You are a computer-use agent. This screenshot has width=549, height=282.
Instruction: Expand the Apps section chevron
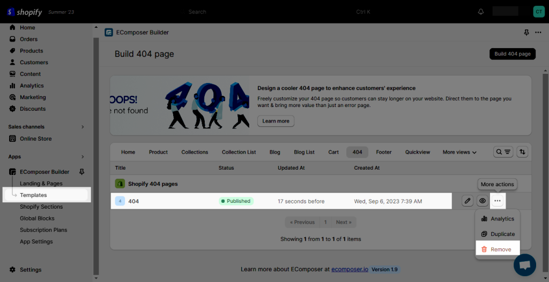[83, 157]
